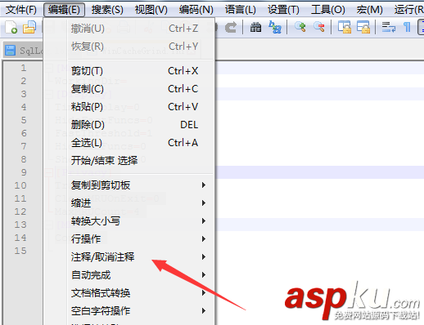Image resolution: width=424 pixels, height=325 pixels.
Task: Click the Redo arrow toolbar icon
Action: [x=231, y=27]
